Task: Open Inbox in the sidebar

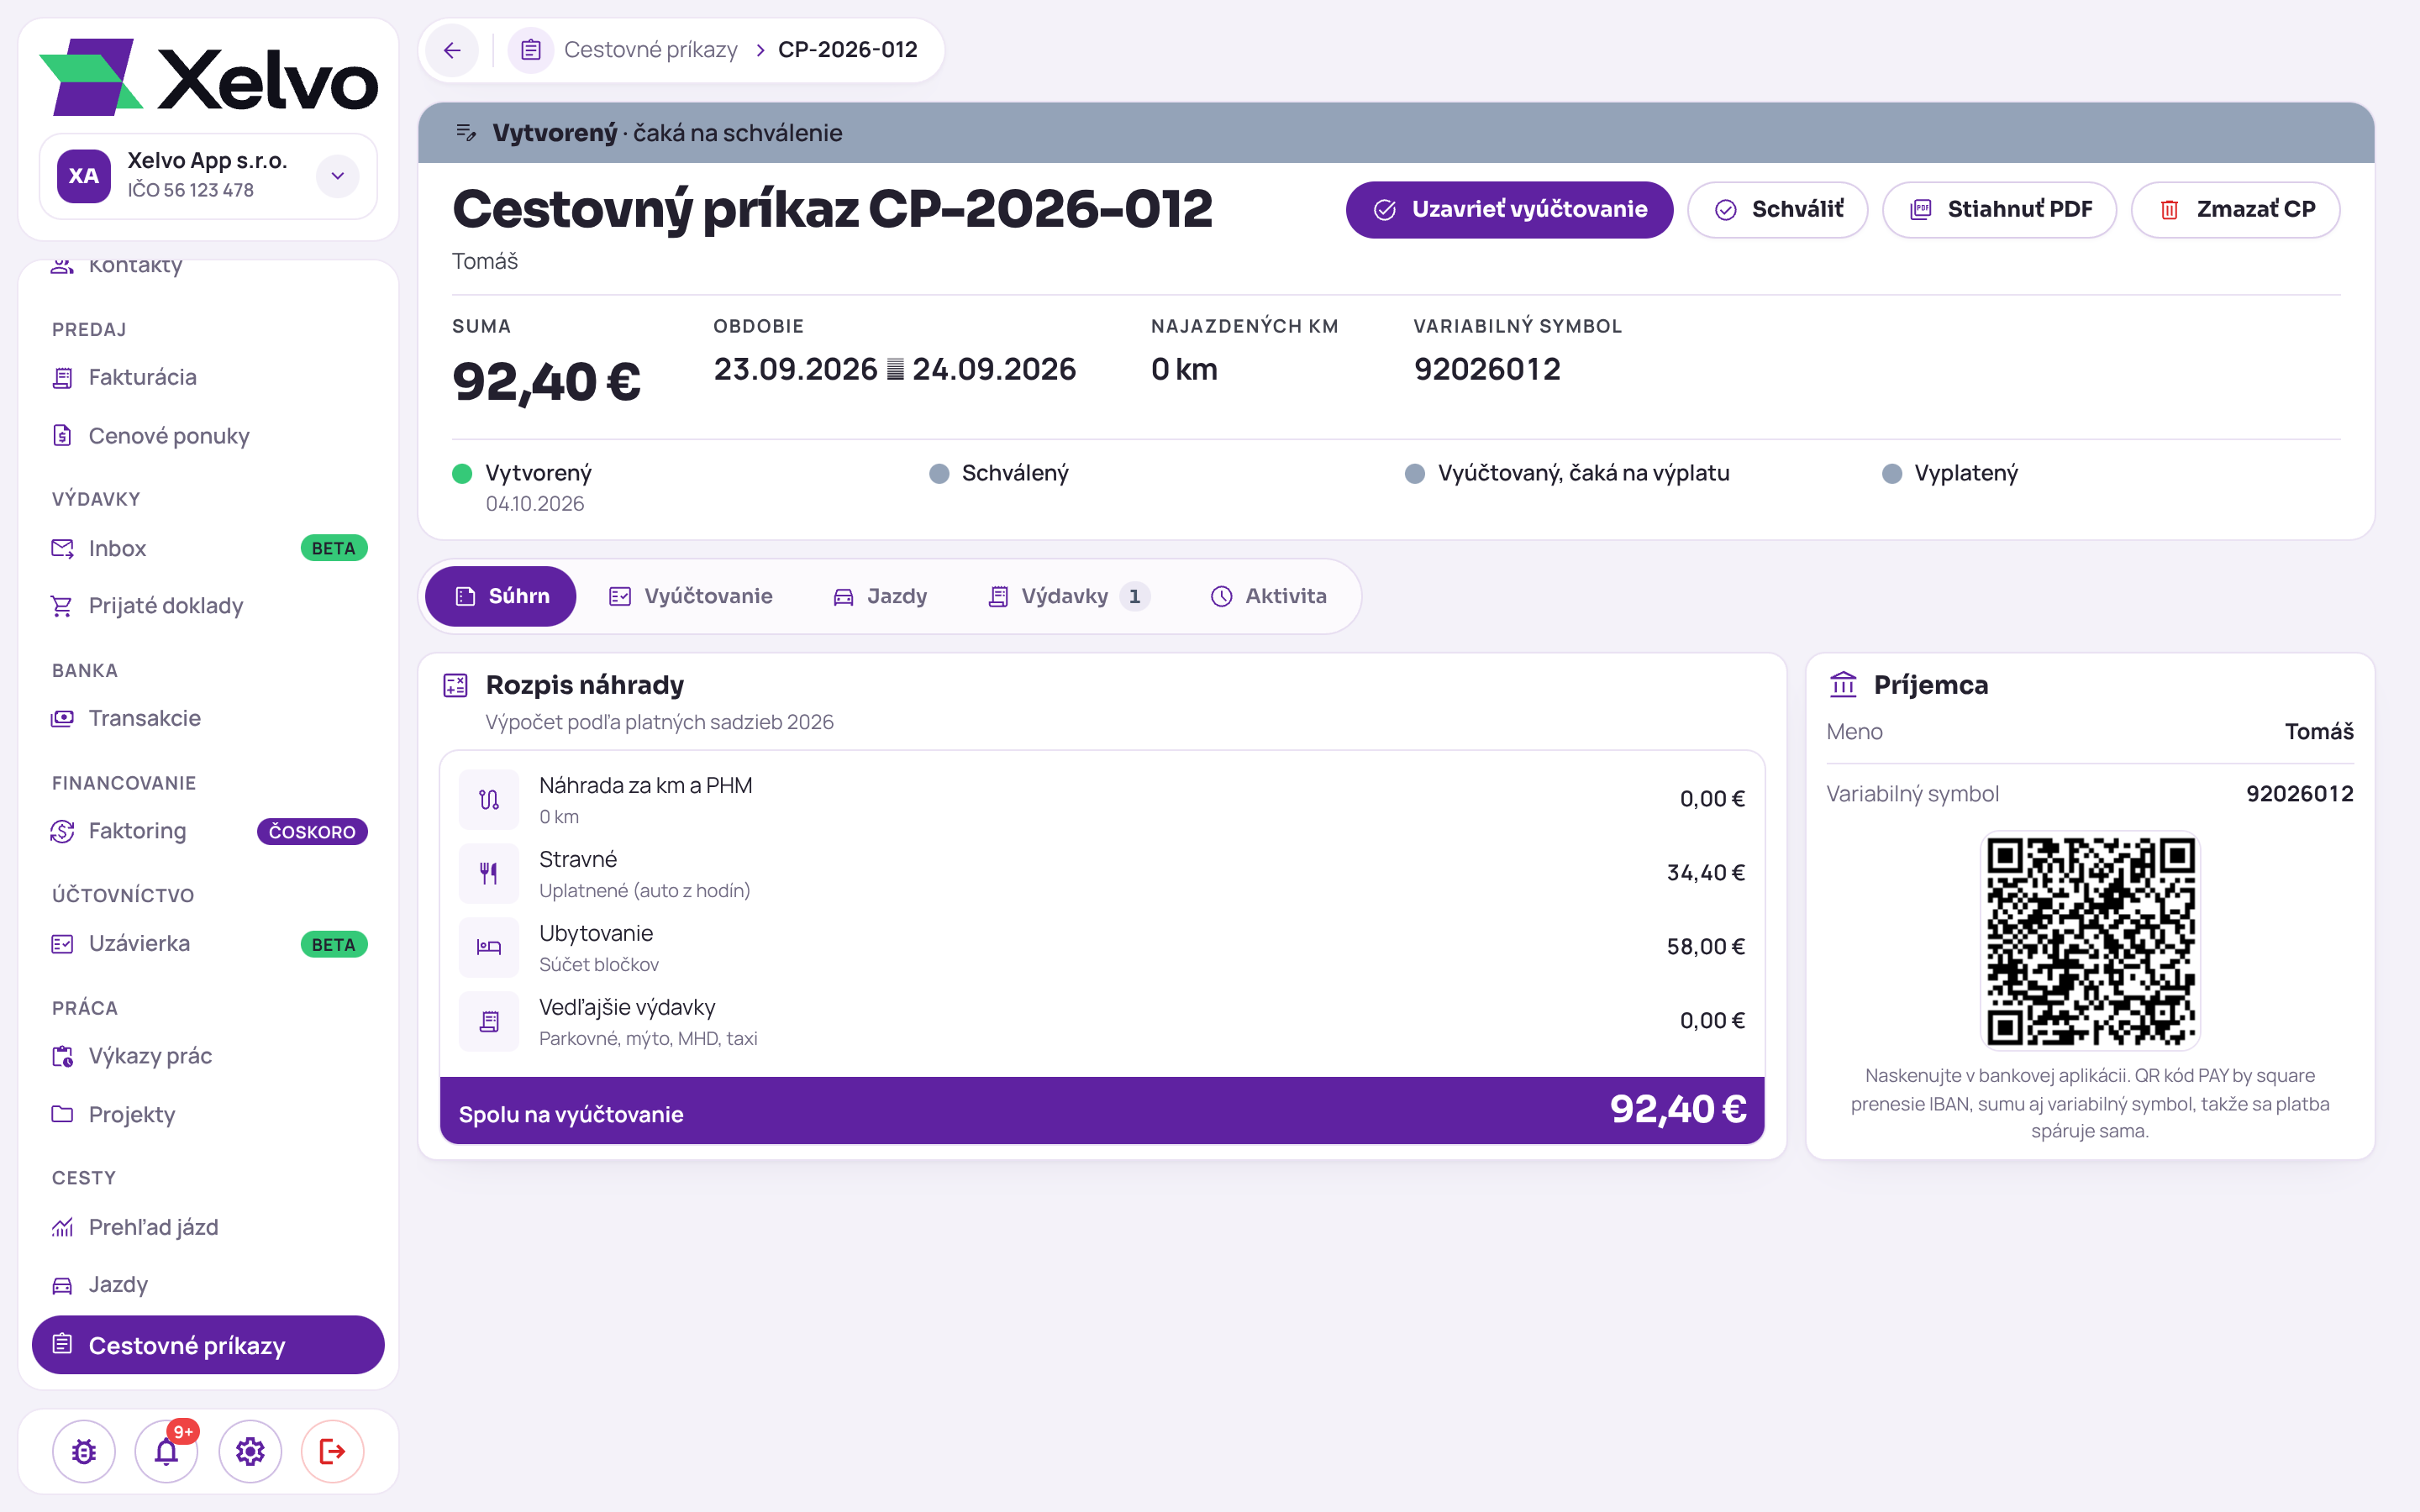Action: click(x=208, y=548)
